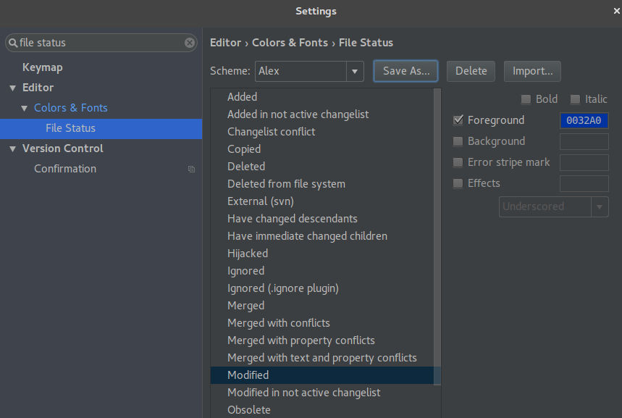Enable the Background checkbox
622x418 pixels.
[x=458, y=141]
